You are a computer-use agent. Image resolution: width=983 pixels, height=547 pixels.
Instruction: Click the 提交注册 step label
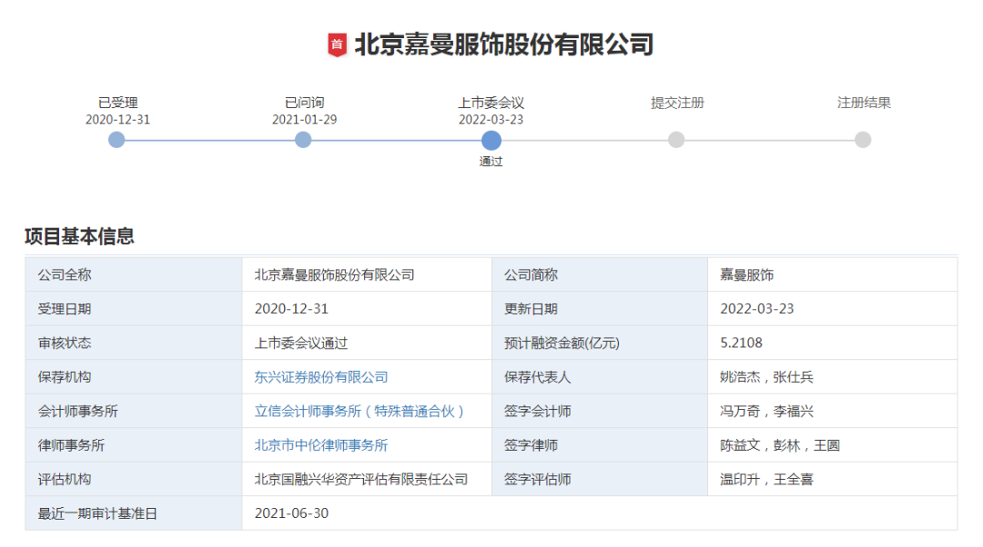point(677,103)
